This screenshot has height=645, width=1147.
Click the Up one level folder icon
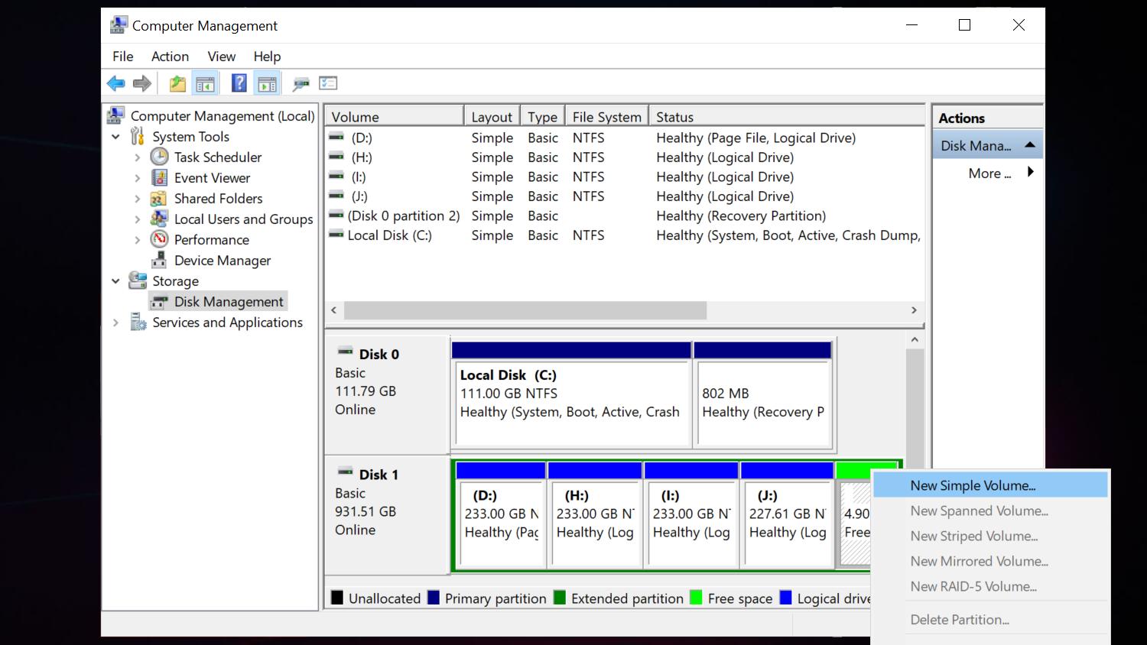click(x=177, y=83)
